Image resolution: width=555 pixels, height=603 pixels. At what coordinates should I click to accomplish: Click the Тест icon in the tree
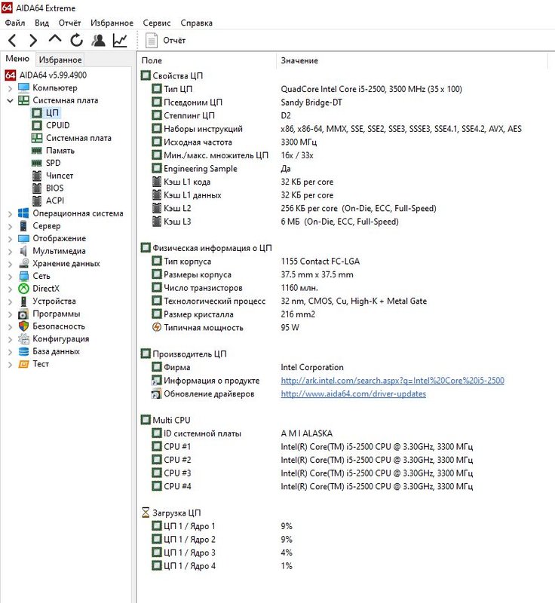(24, 364)
